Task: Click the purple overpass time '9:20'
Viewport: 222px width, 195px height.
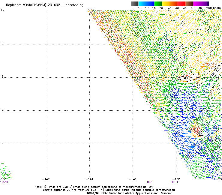Action: (x=150, y=182)
